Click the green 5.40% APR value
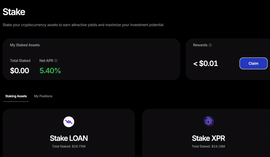This screenshot has width=270, height=157. point(50,71)
